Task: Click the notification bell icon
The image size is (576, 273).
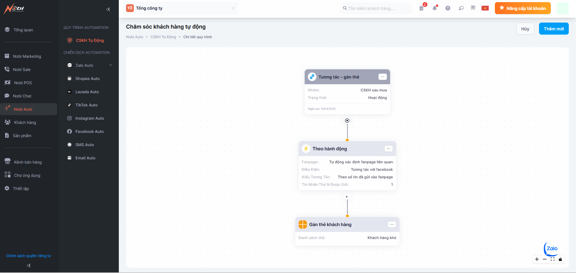Action: pos(434,8)
